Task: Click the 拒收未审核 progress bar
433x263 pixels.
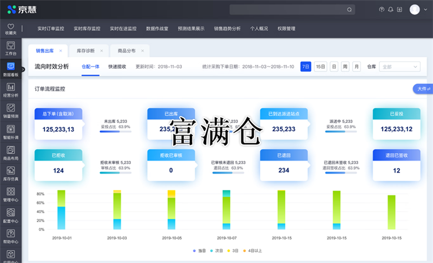Action: [x=115, y=173]
